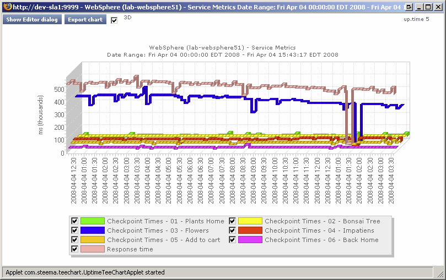Click the 200 value on the y-axis
Screen dimensions: 446x280
(59, 128)
